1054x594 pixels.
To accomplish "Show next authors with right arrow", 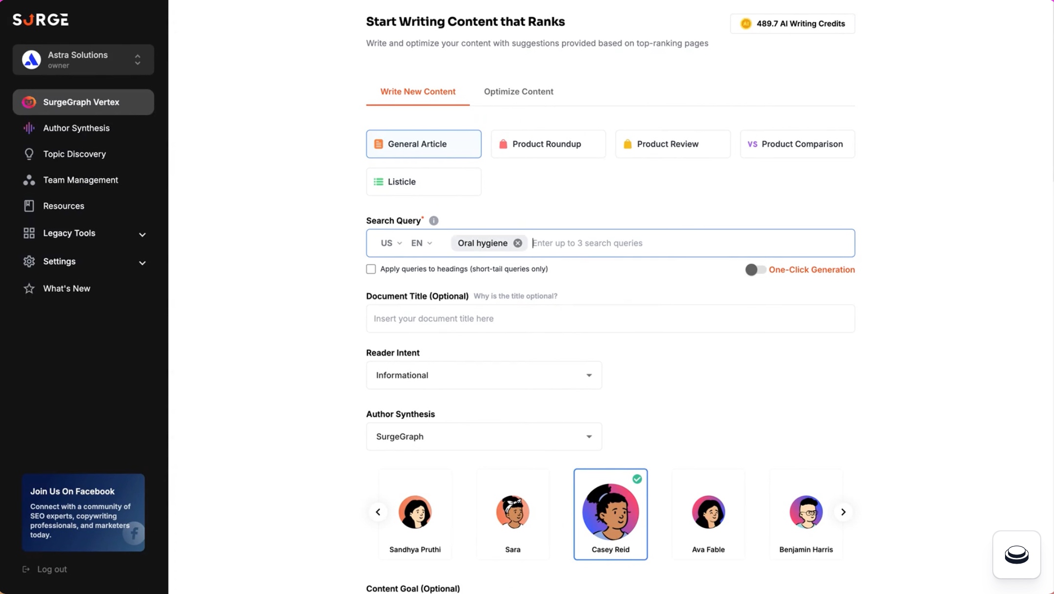I will click(x=843, y=512).
